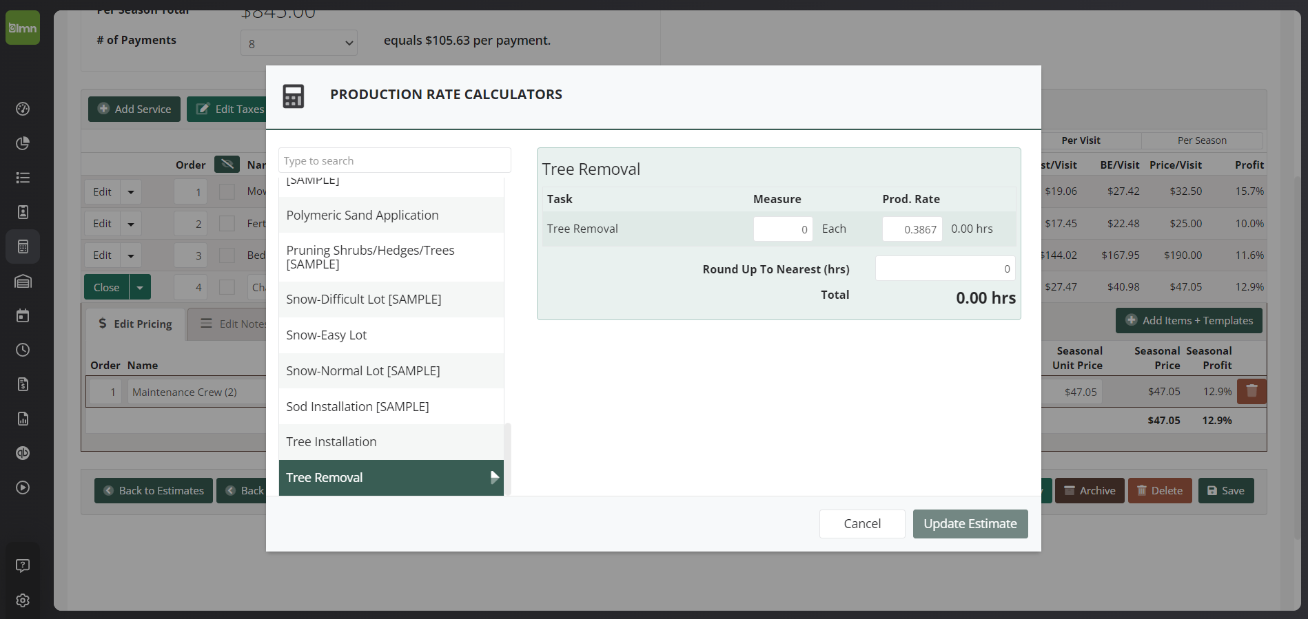This screenshot has height=619, width=1308.
Task: Expand the Edit dropdown arrow on row 1
Action: tap(131, 191)
